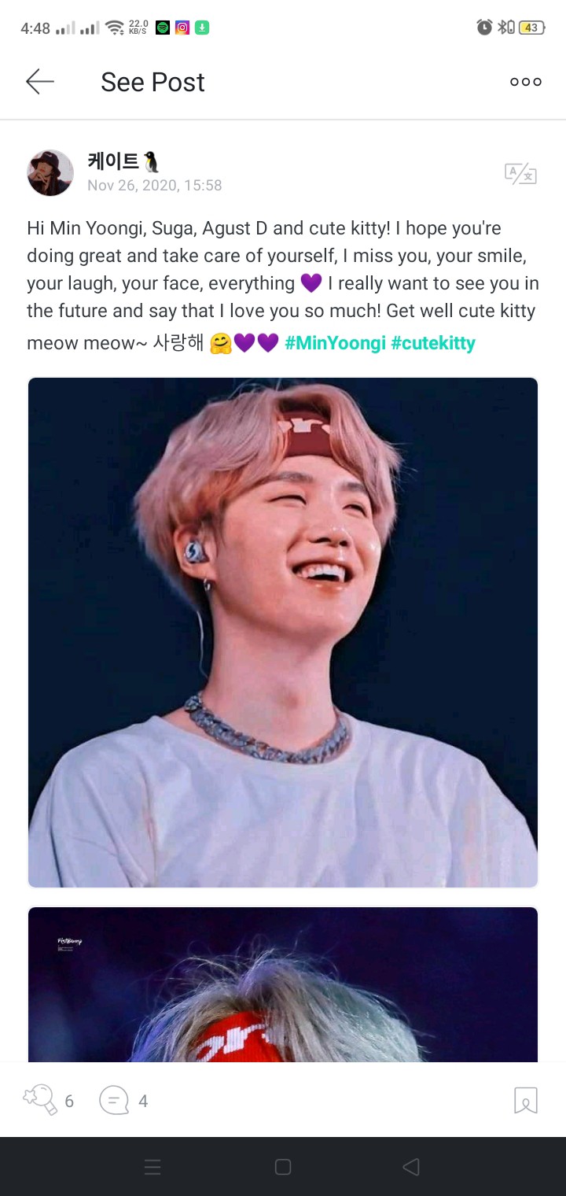Bookmark this post
The height and width of the screenshot is (1196, 566).
point(526,1100)
